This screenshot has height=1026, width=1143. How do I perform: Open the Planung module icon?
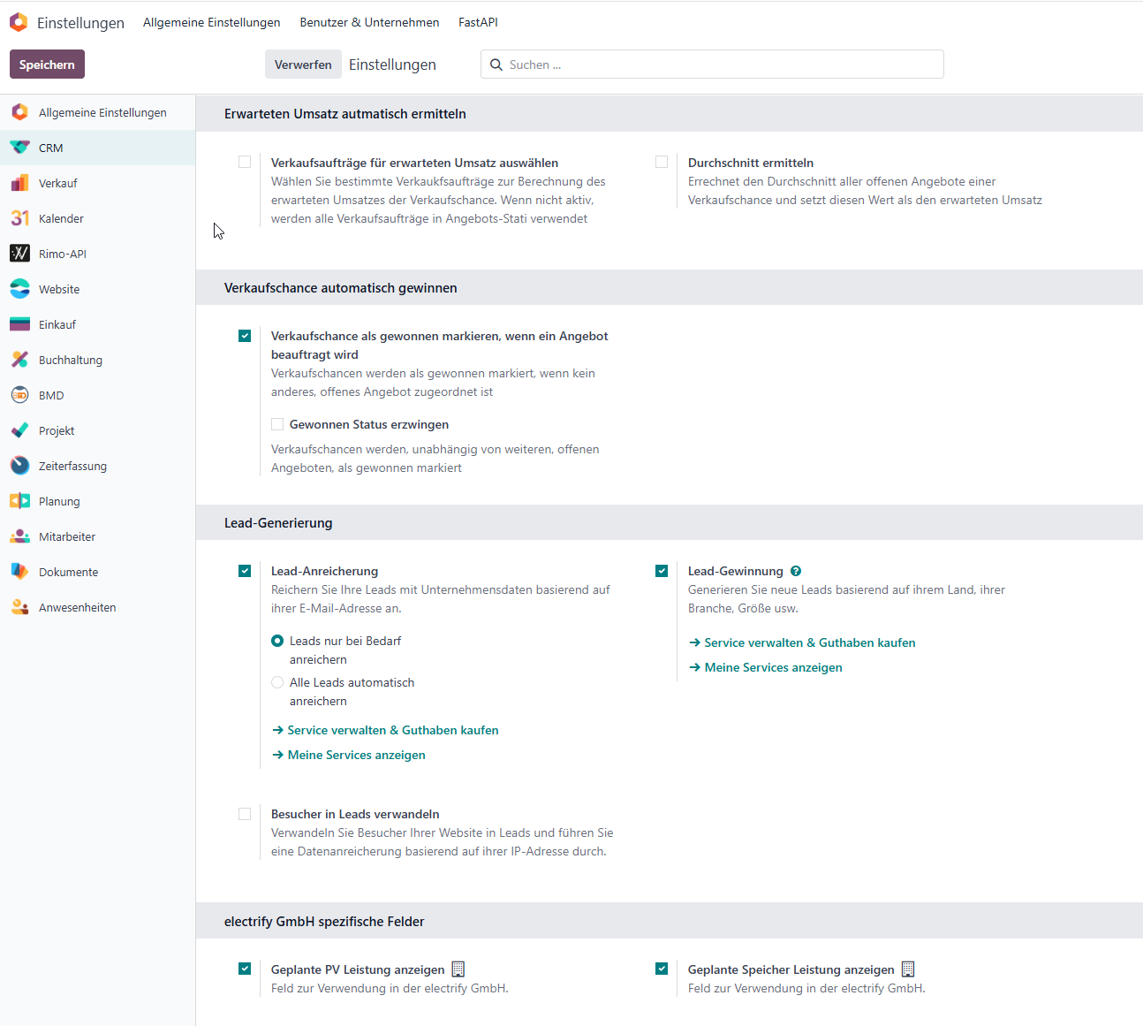19,501
